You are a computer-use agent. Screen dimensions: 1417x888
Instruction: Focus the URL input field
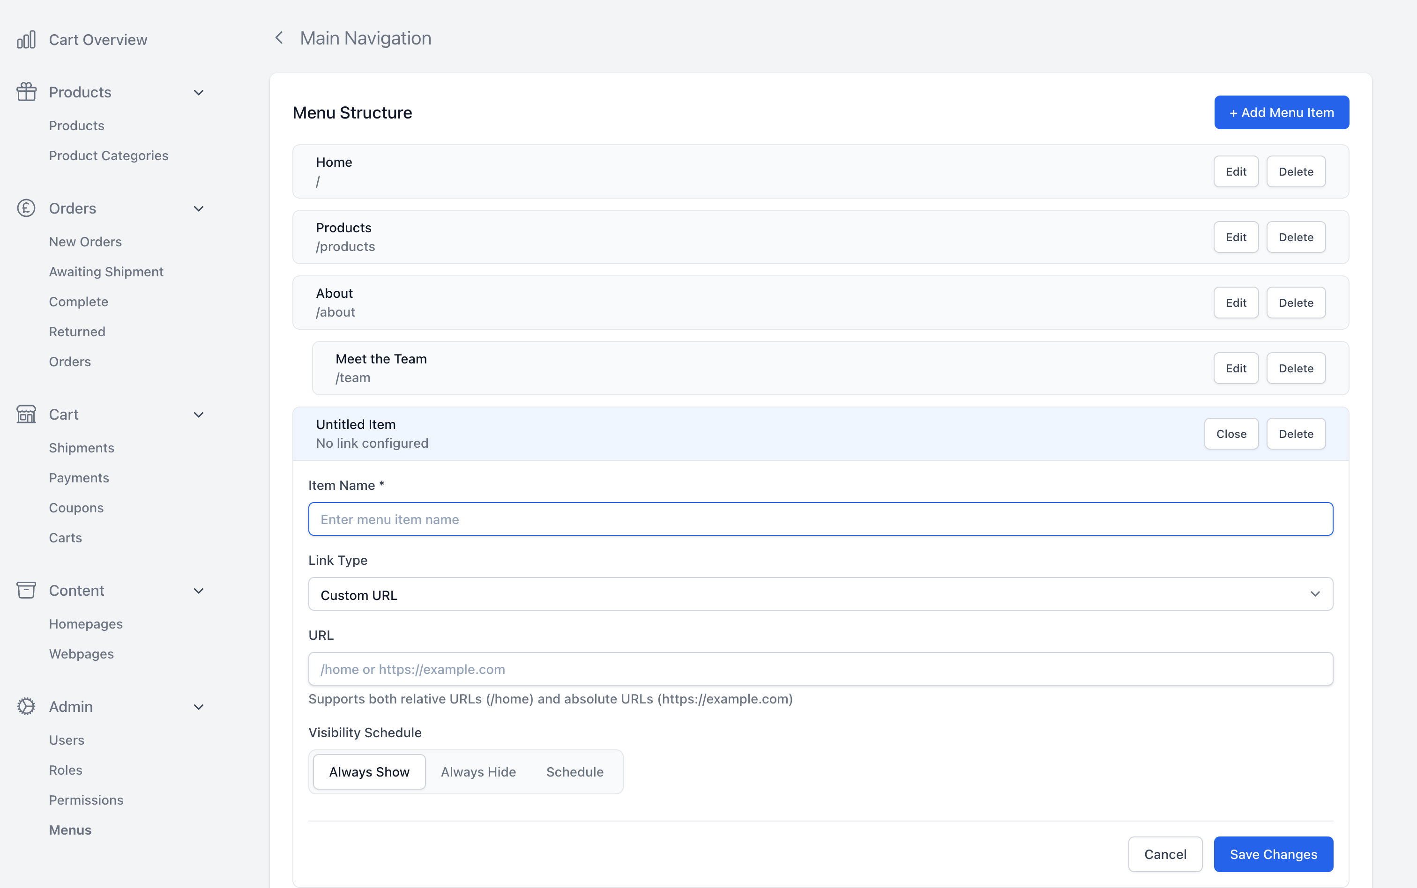(x=820, y=669)
